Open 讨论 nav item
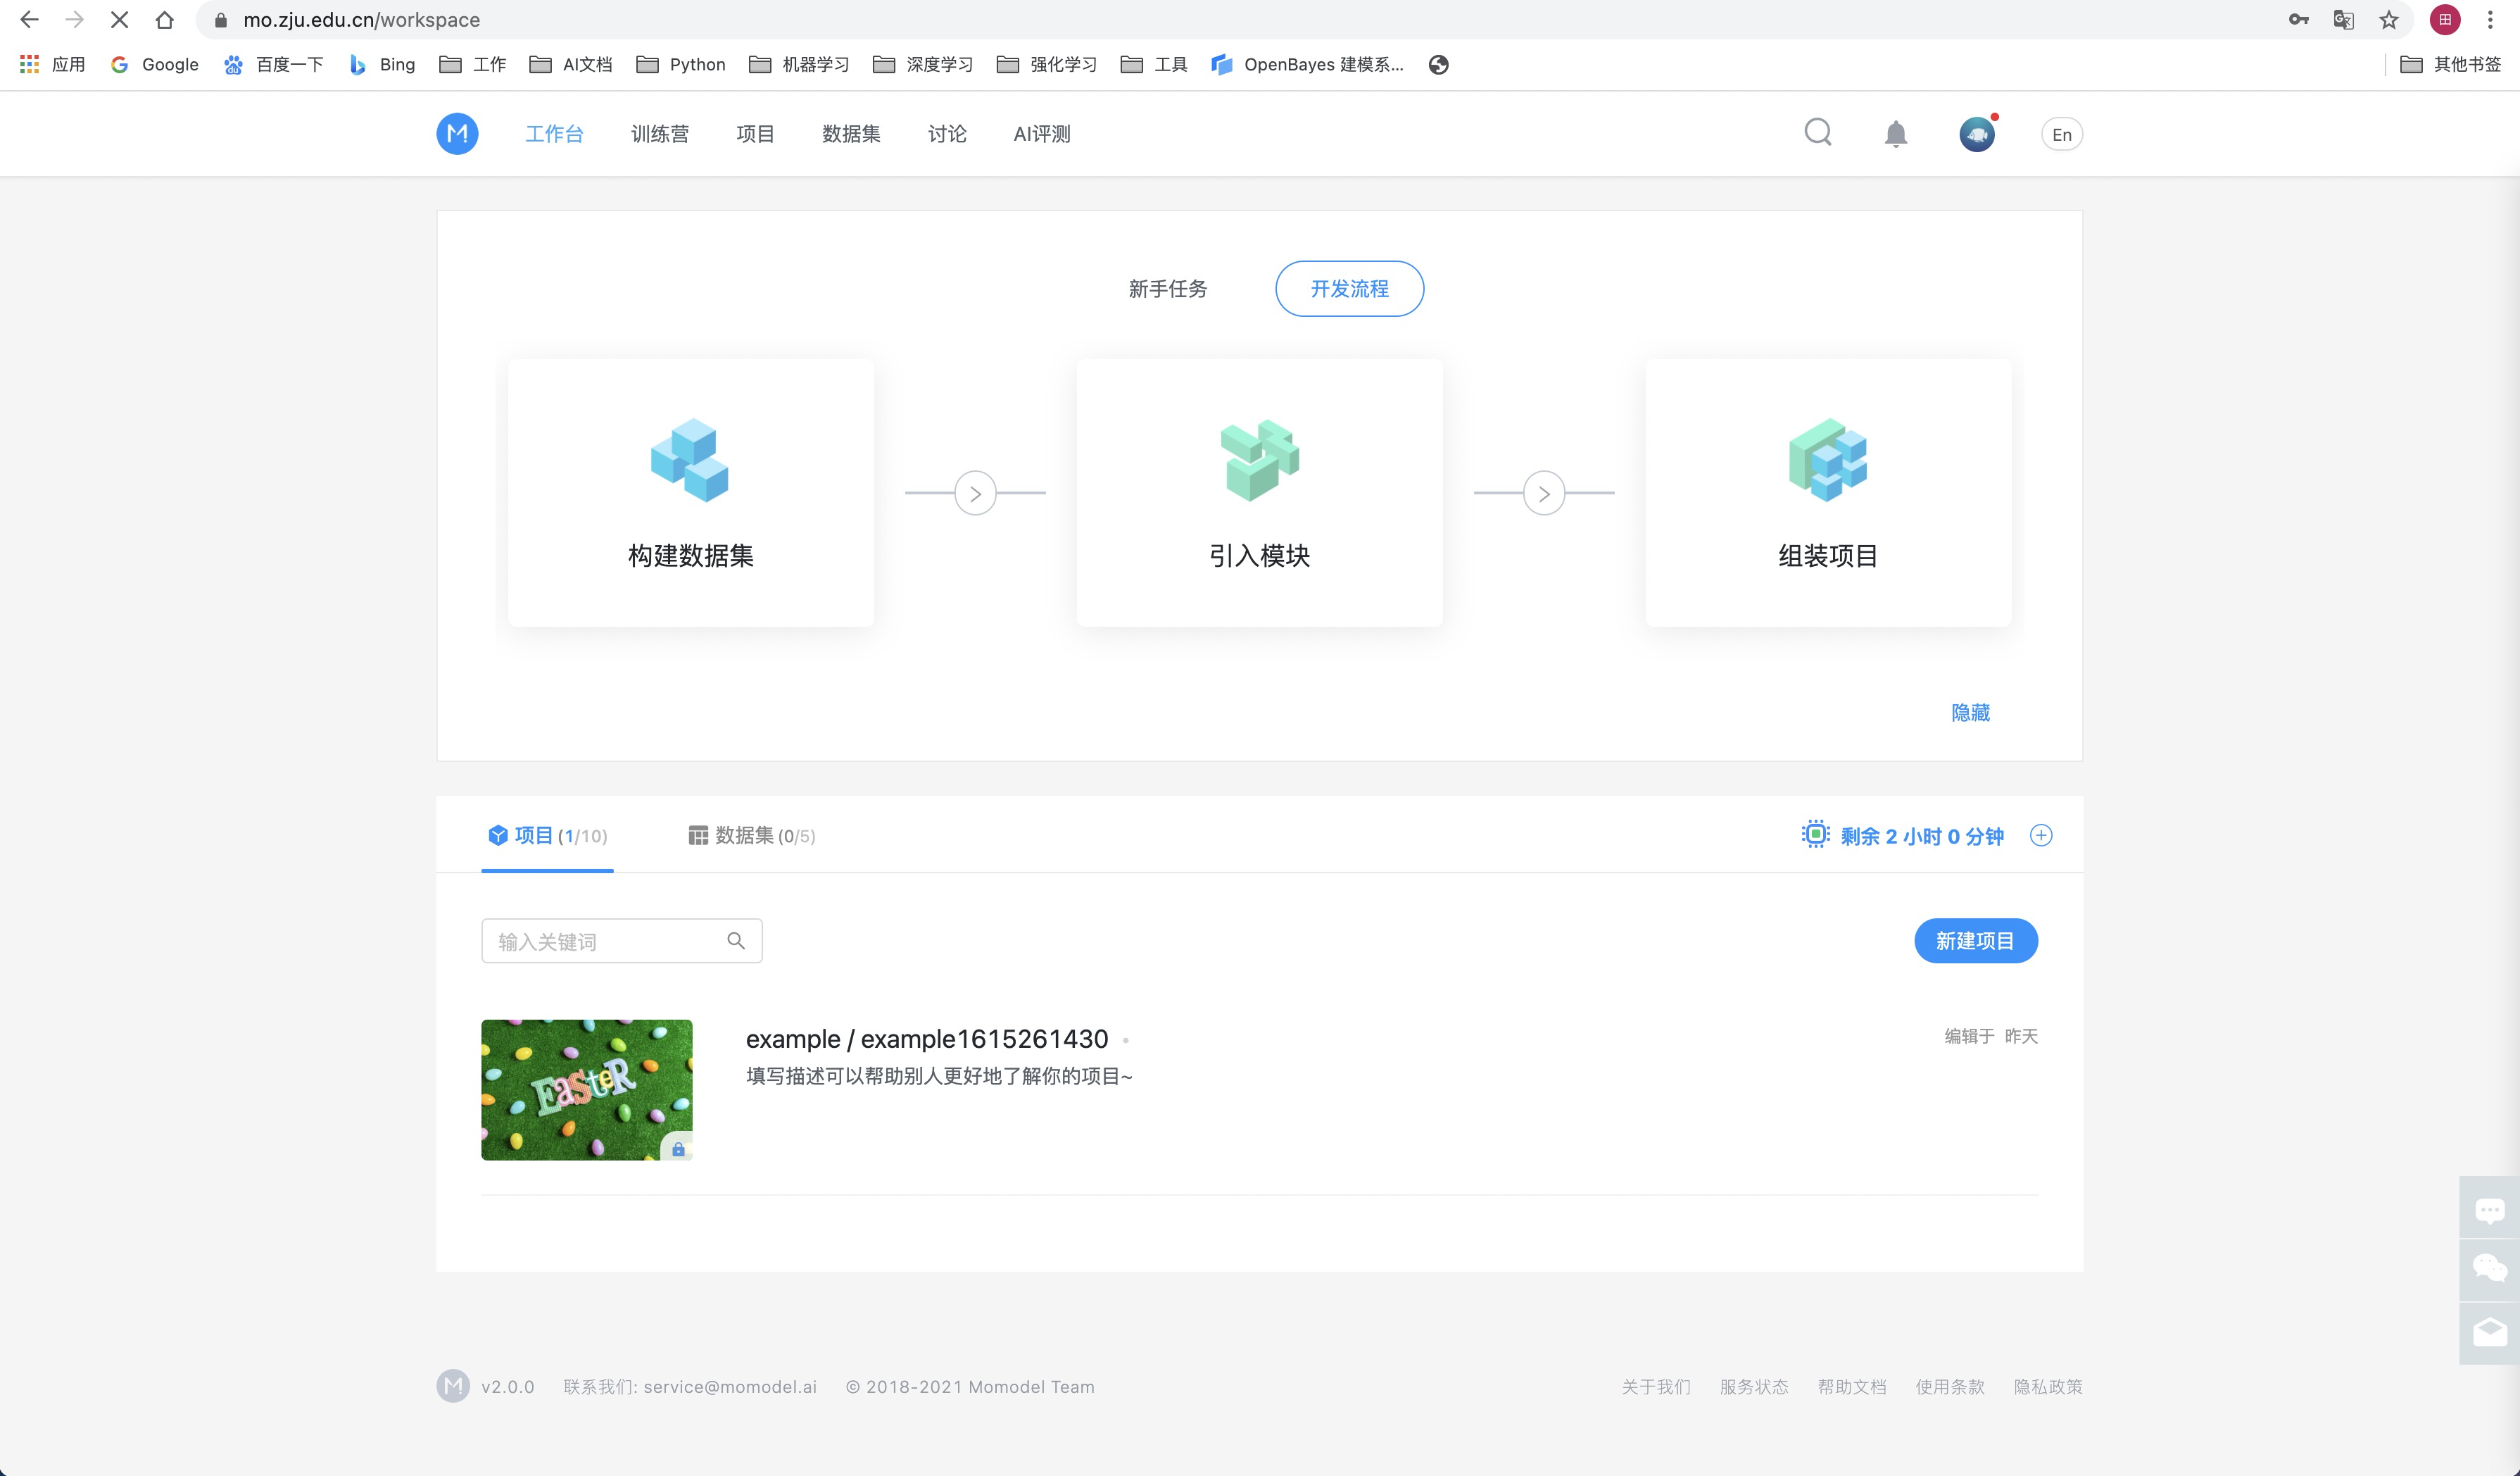 947,134
